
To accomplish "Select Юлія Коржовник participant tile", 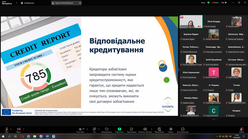I will [191, 73].
